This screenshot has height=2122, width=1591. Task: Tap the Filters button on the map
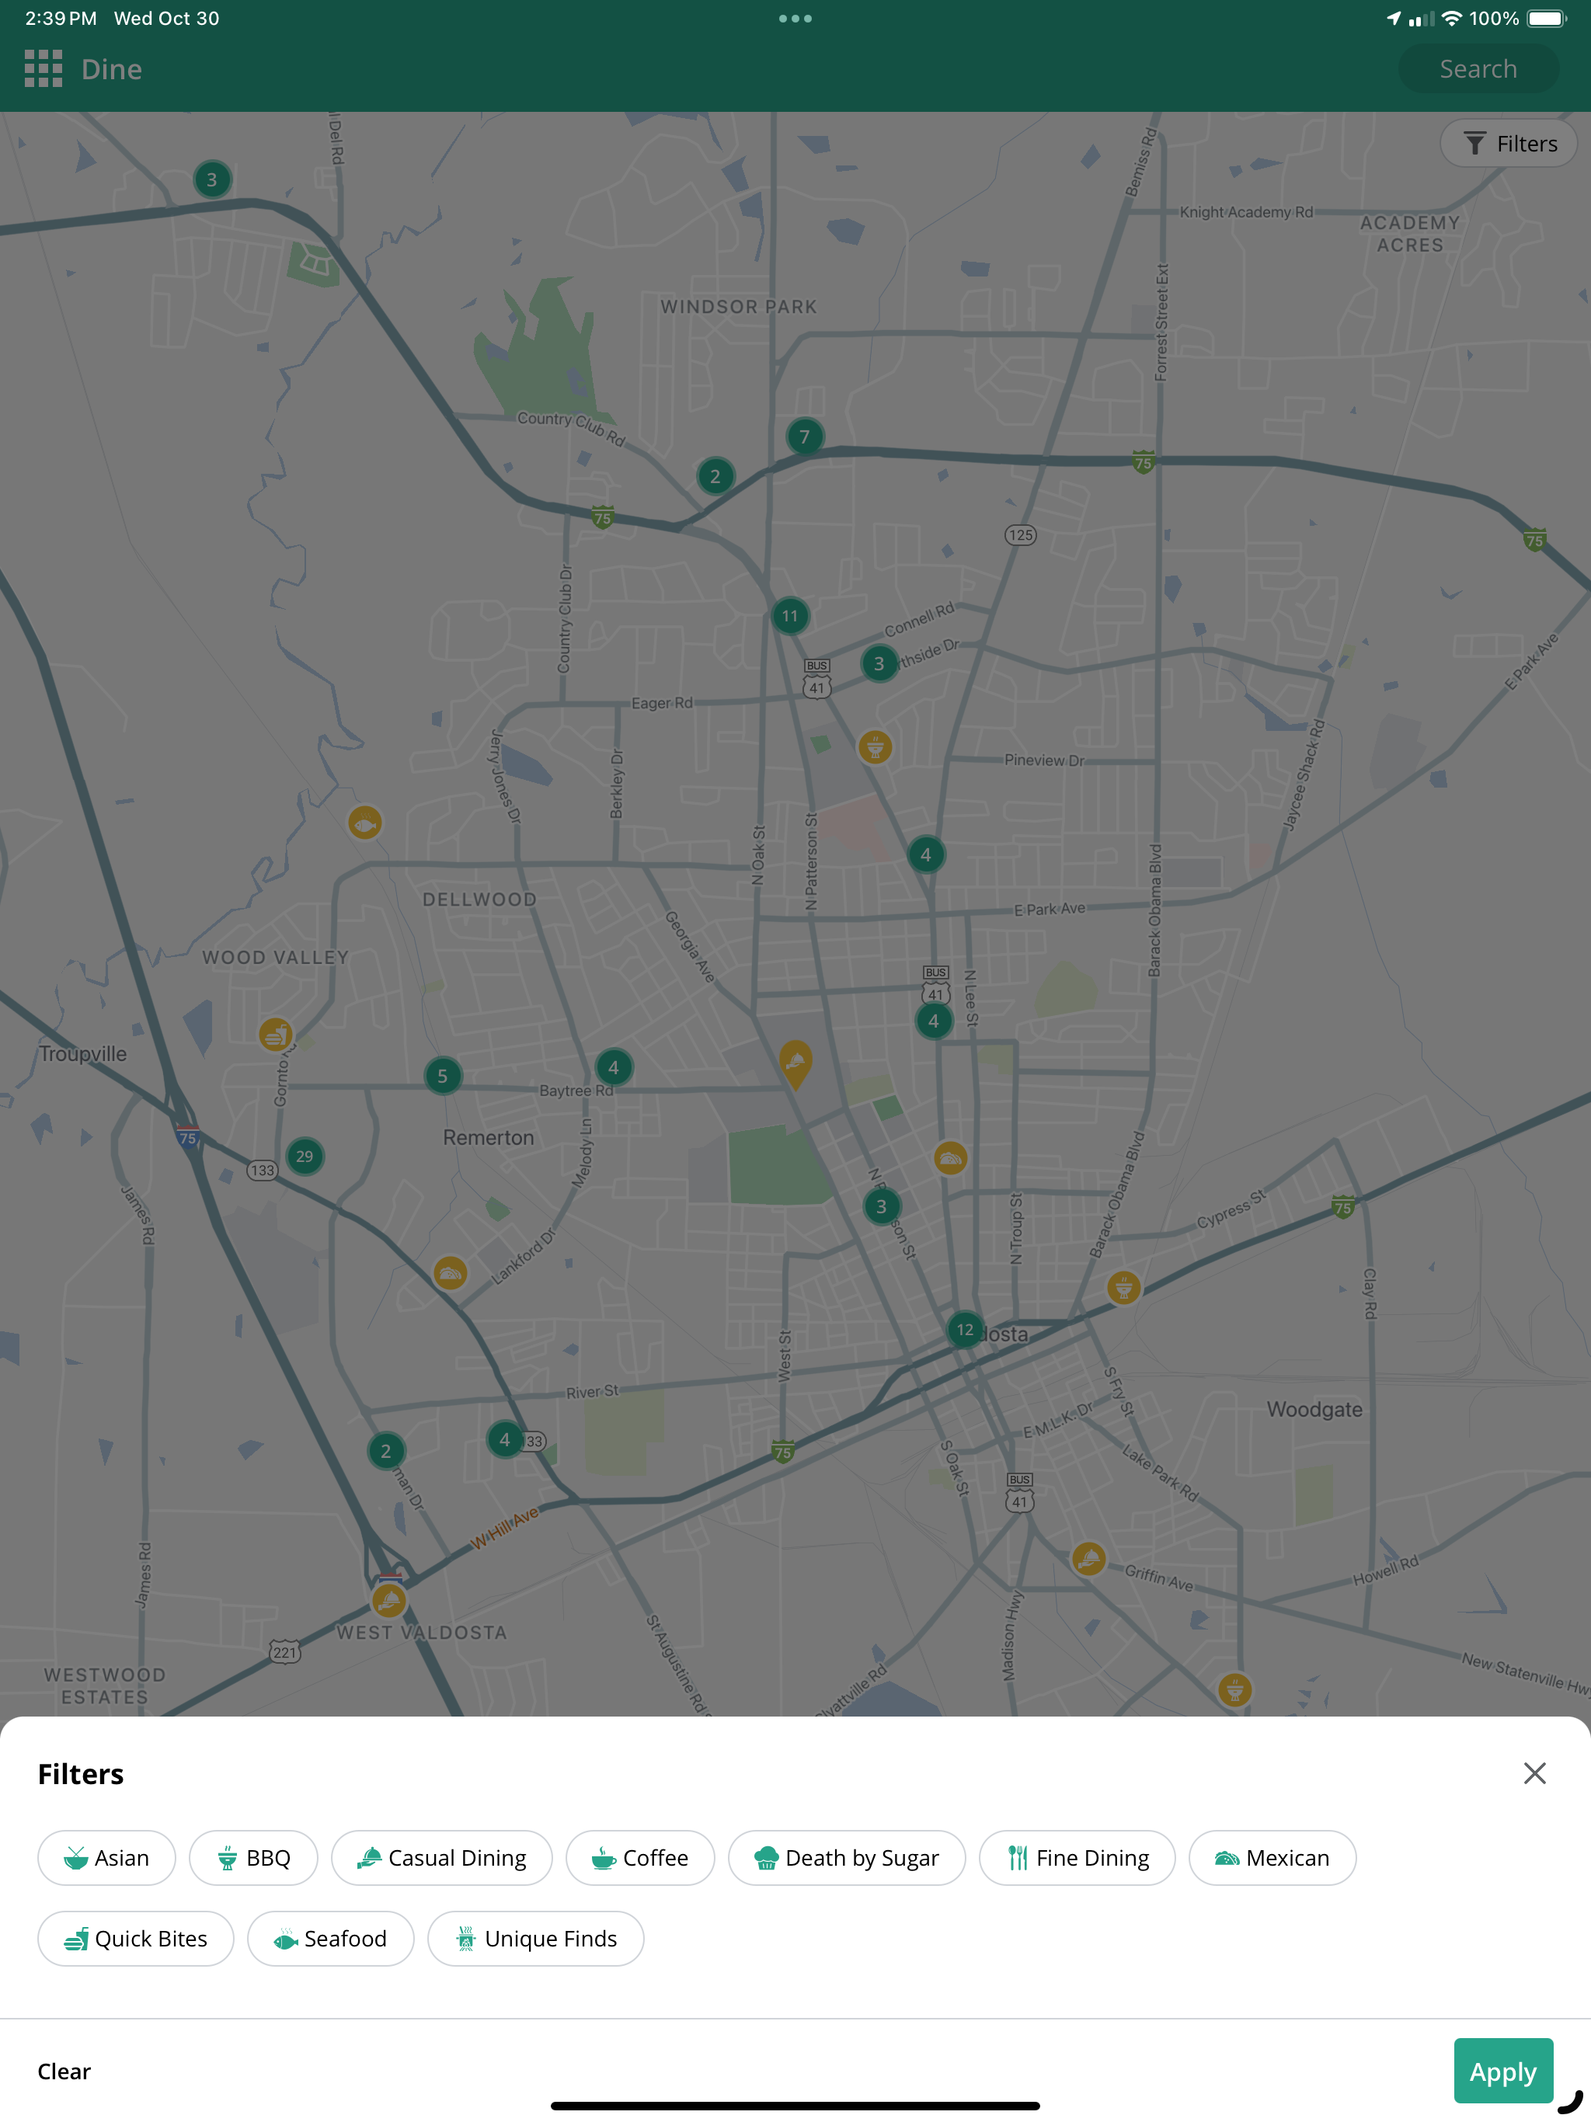(1509, 144)
